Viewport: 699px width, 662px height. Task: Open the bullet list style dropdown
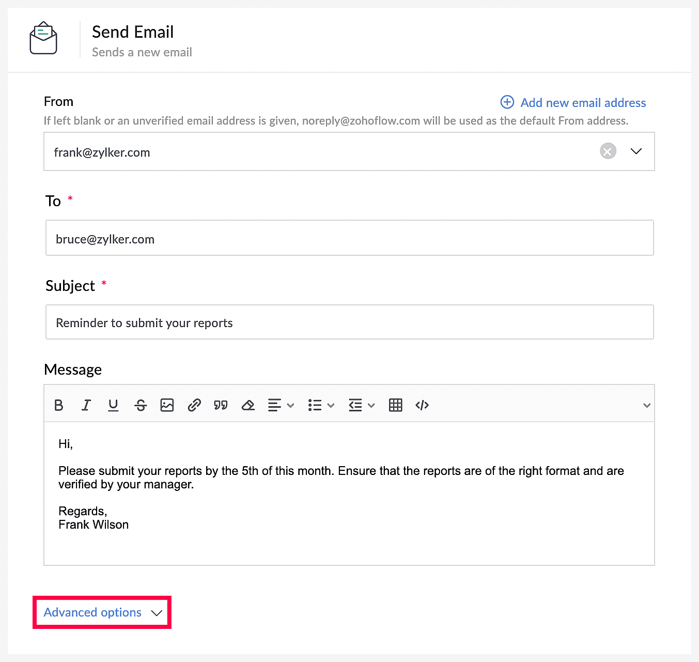click(321, 405)
